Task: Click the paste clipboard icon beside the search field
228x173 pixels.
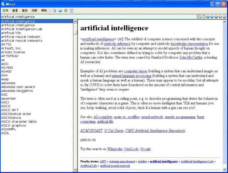Action: click(x=204, y=17)
